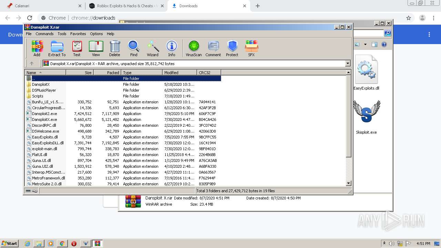Image resolution: width=441 pixels, height=248 pixels.
Task: Click the SFX toolbar icon
Action: pyautogui.click(x=252, y=48)
